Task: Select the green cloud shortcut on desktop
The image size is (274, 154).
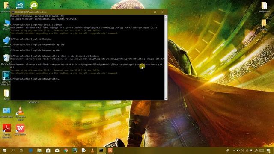Action: (x=33, y=5)
